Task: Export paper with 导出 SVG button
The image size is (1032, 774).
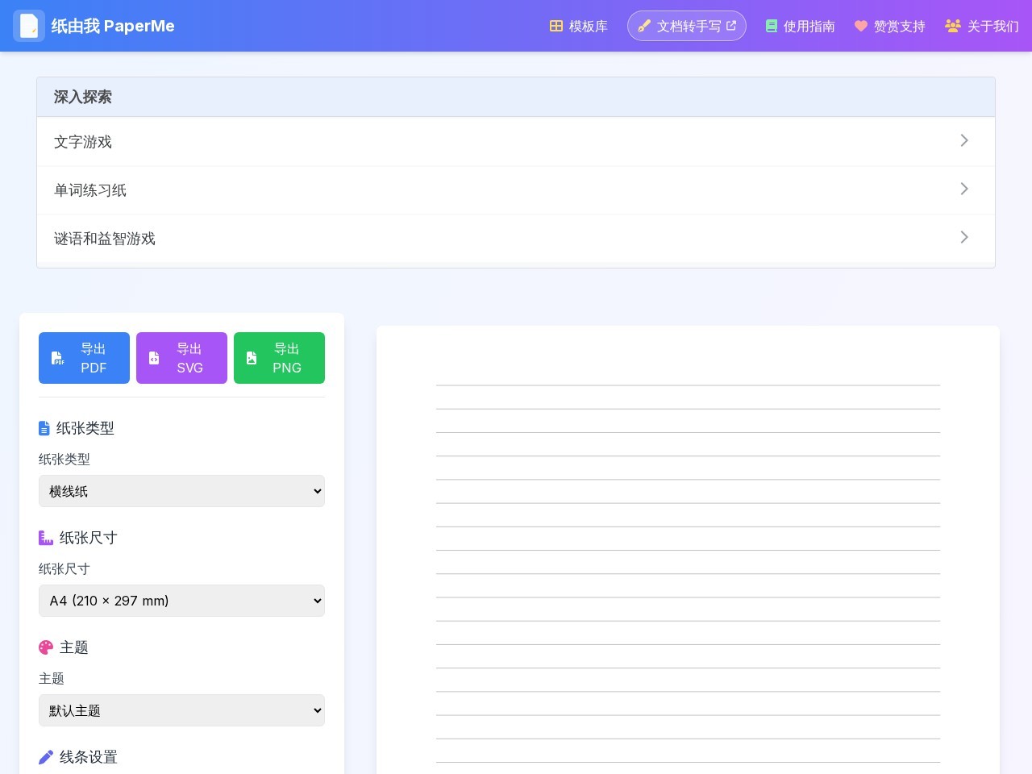Action: tap(181, 358)
